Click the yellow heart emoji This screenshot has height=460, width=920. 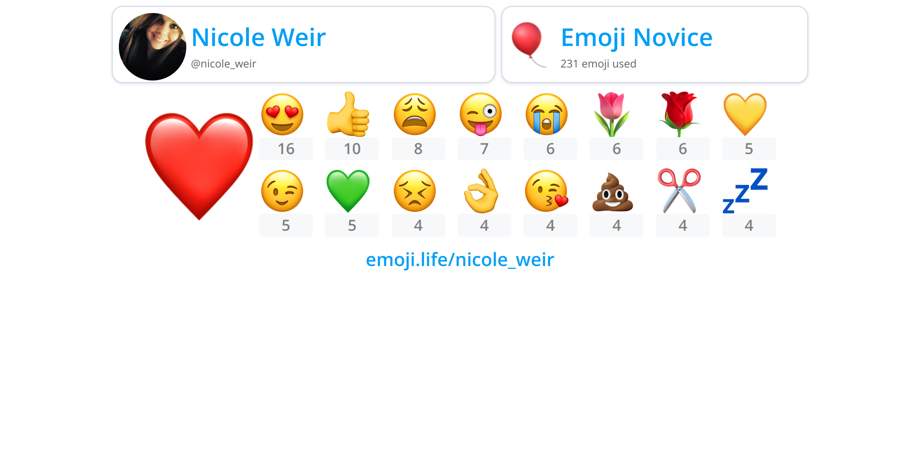click(745, 115)
